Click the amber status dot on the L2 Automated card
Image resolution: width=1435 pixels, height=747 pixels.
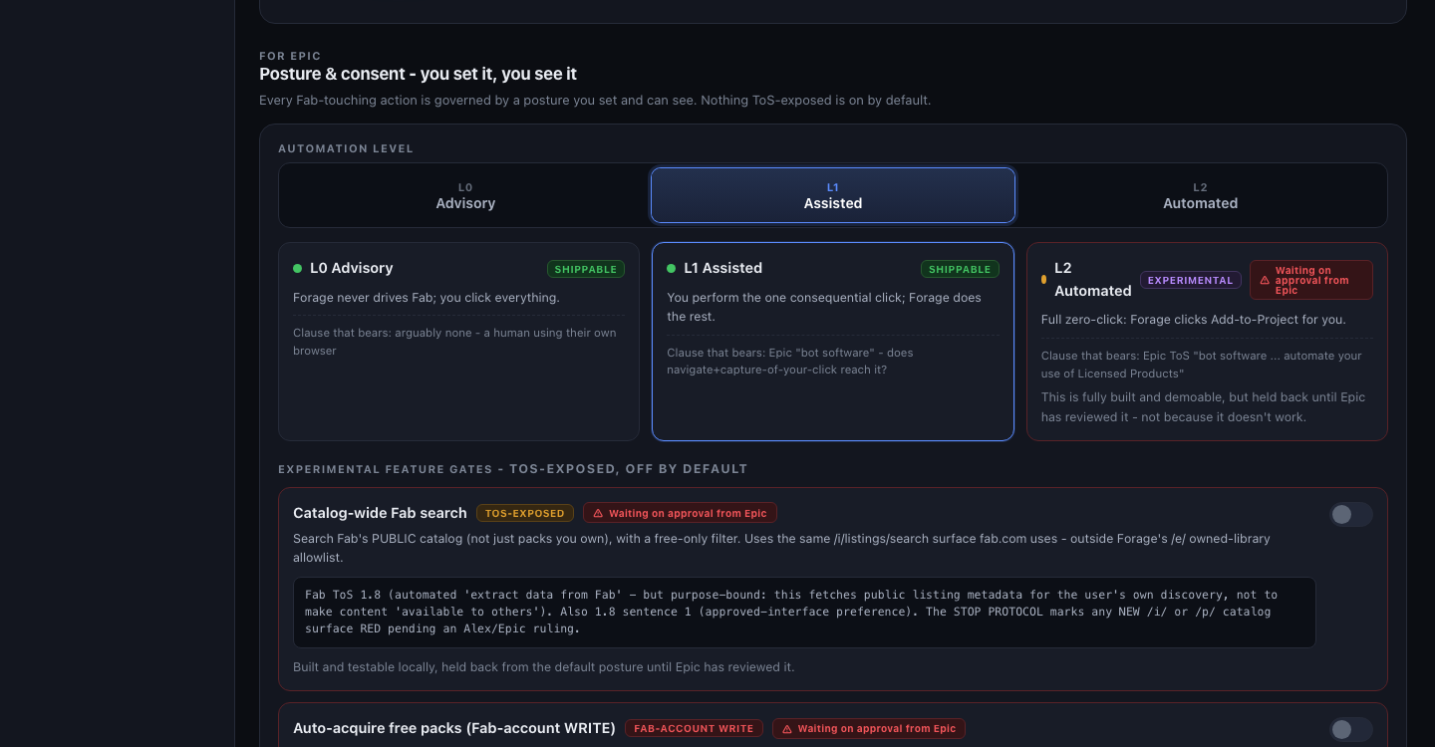(1044, 280)
